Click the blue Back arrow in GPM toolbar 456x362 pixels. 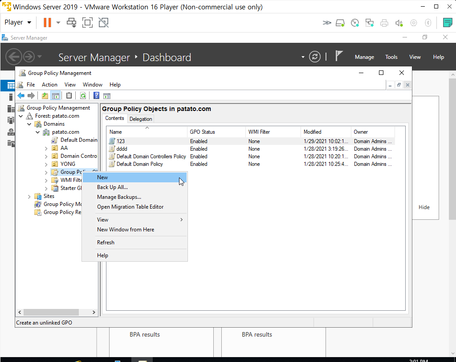point(21,95)
